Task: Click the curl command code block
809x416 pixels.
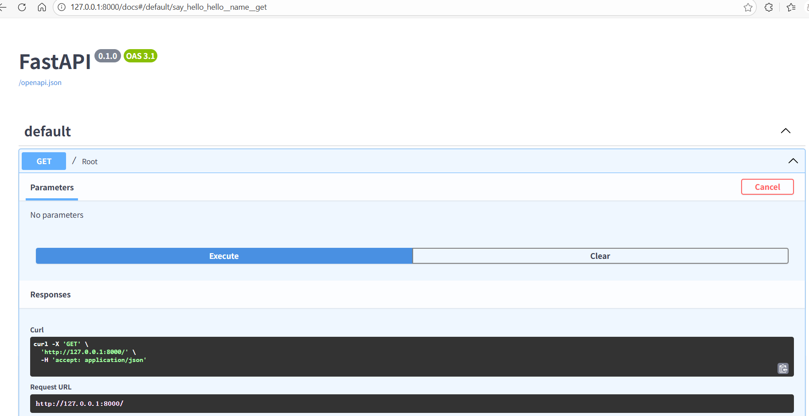Action: [x=412, y=357]
